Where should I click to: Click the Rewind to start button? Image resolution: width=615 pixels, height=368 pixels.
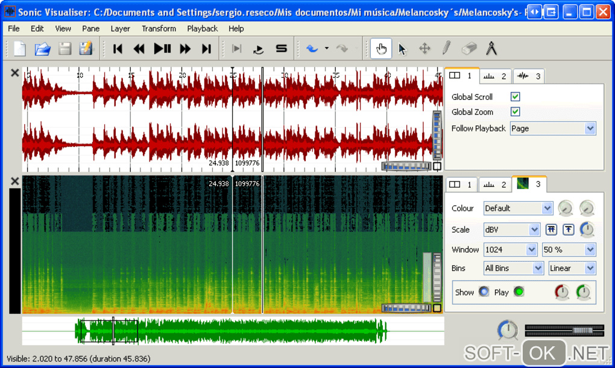pos(118,49)
